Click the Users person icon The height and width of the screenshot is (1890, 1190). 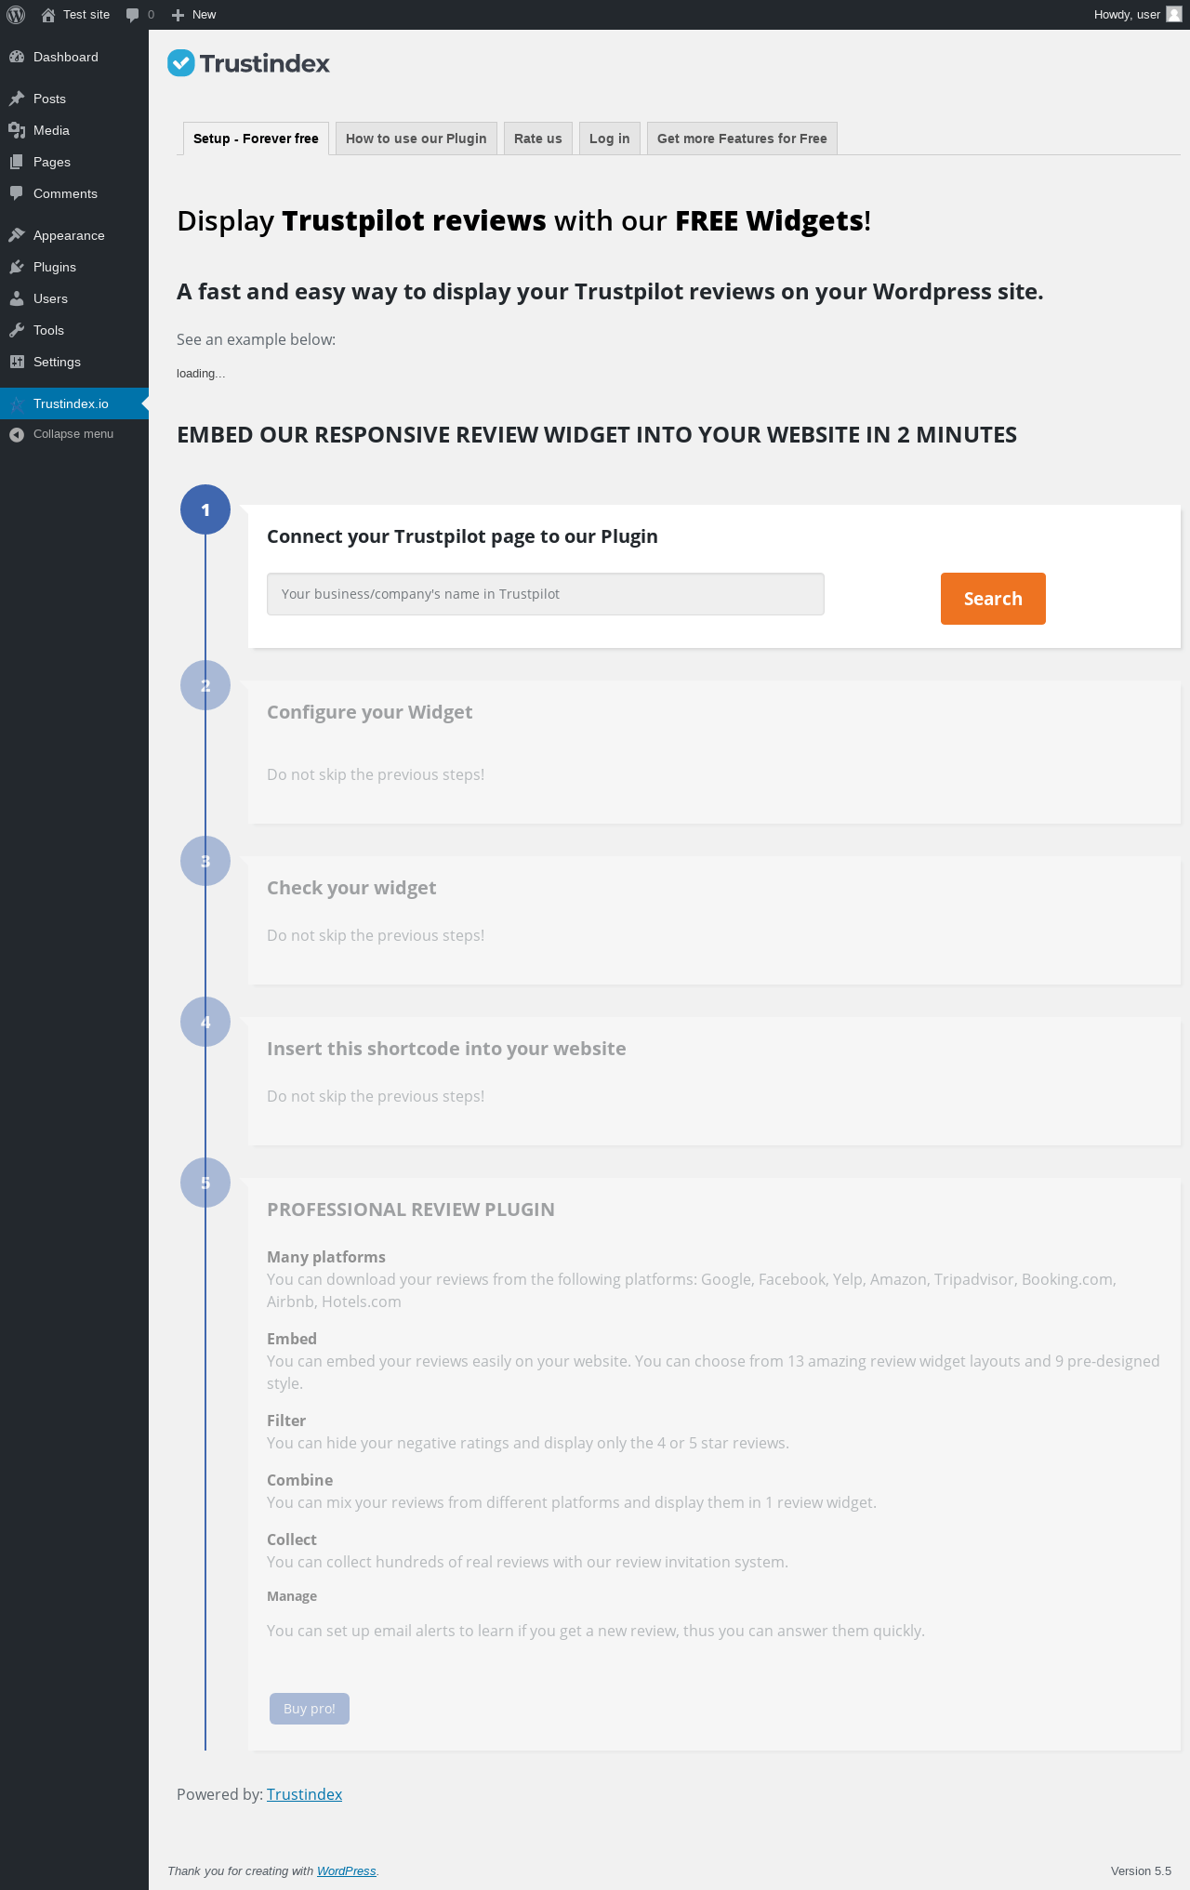[17, 298]
